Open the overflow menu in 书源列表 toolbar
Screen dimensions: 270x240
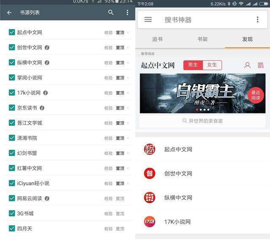tap(127, 12)
